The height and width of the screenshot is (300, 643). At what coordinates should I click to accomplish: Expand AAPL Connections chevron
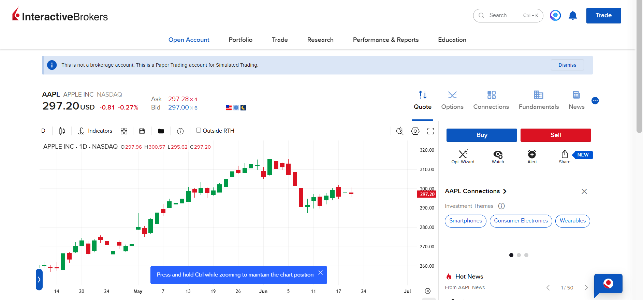click(x=505, y=191)
